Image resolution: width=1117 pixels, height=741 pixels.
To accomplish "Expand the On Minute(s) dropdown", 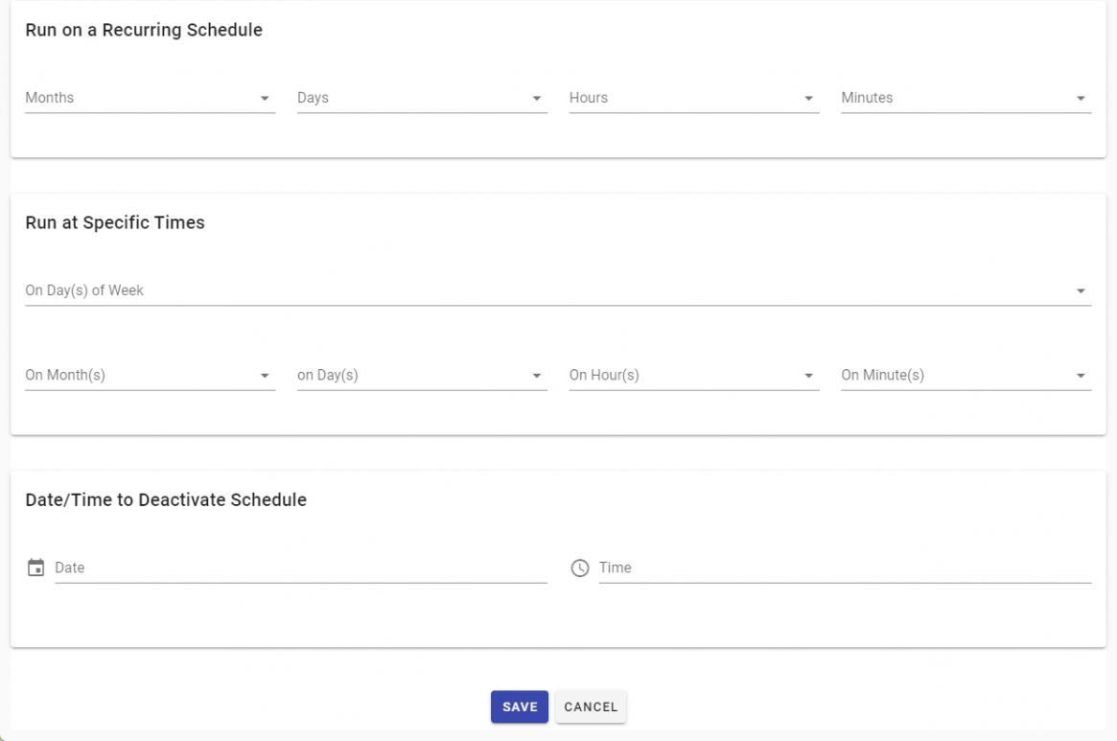I will click(966, 376).
